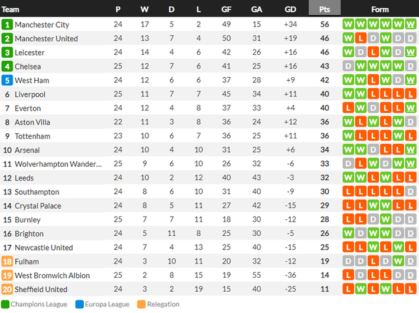419x313 pixels.
Task: Click the green Champions League legend swatch
Action: point(5,304)
